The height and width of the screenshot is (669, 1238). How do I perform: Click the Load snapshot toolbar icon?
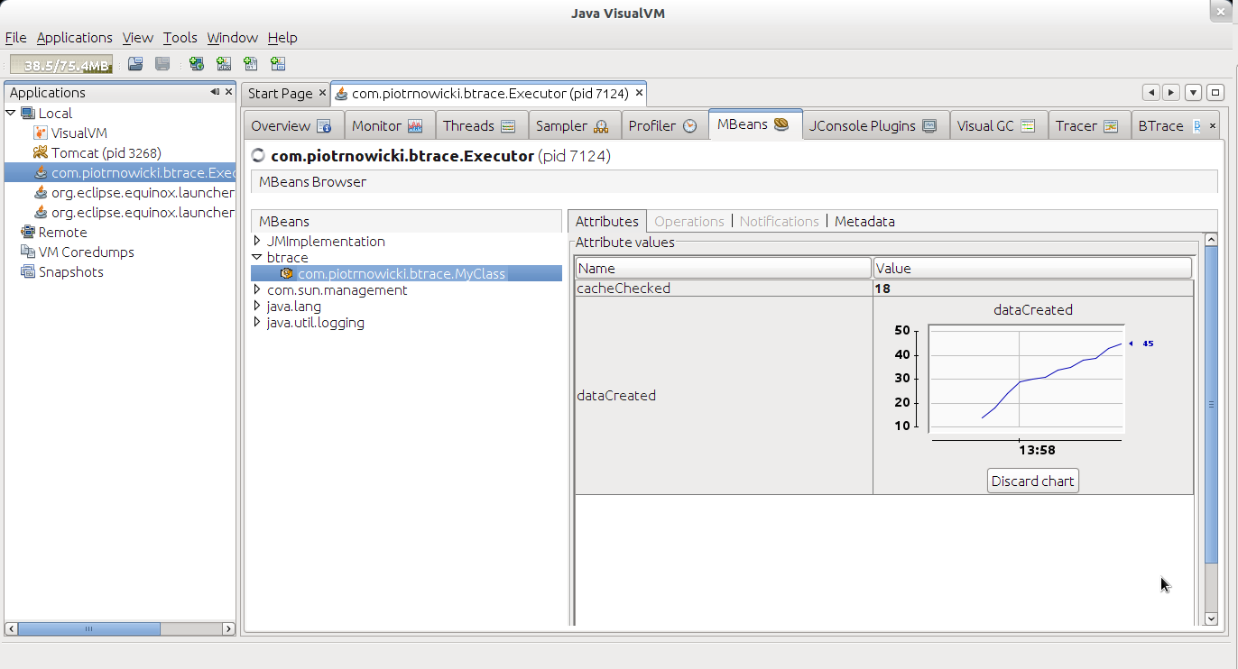(x=135, y=64)
